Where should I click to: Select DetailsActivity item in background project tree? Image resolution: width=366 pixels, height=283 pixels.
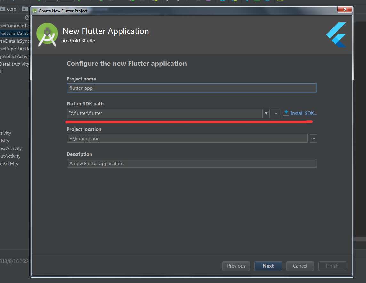[15, 64]
